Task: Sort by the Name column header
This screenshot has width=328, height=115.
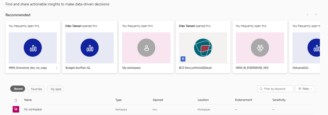Action: pos(28,100)
